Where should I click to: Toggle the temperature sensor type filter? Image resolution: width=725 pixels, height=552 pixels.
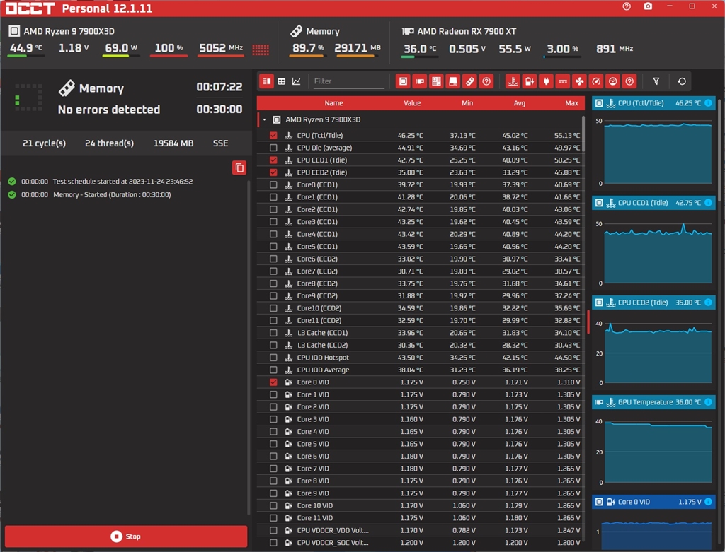513,81
